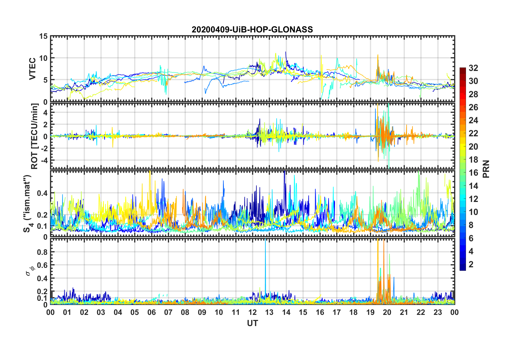The width and height of the screenshot is (505, 338).
Task: Click colorbar tick label 32
Action: [x=473, y=68]
